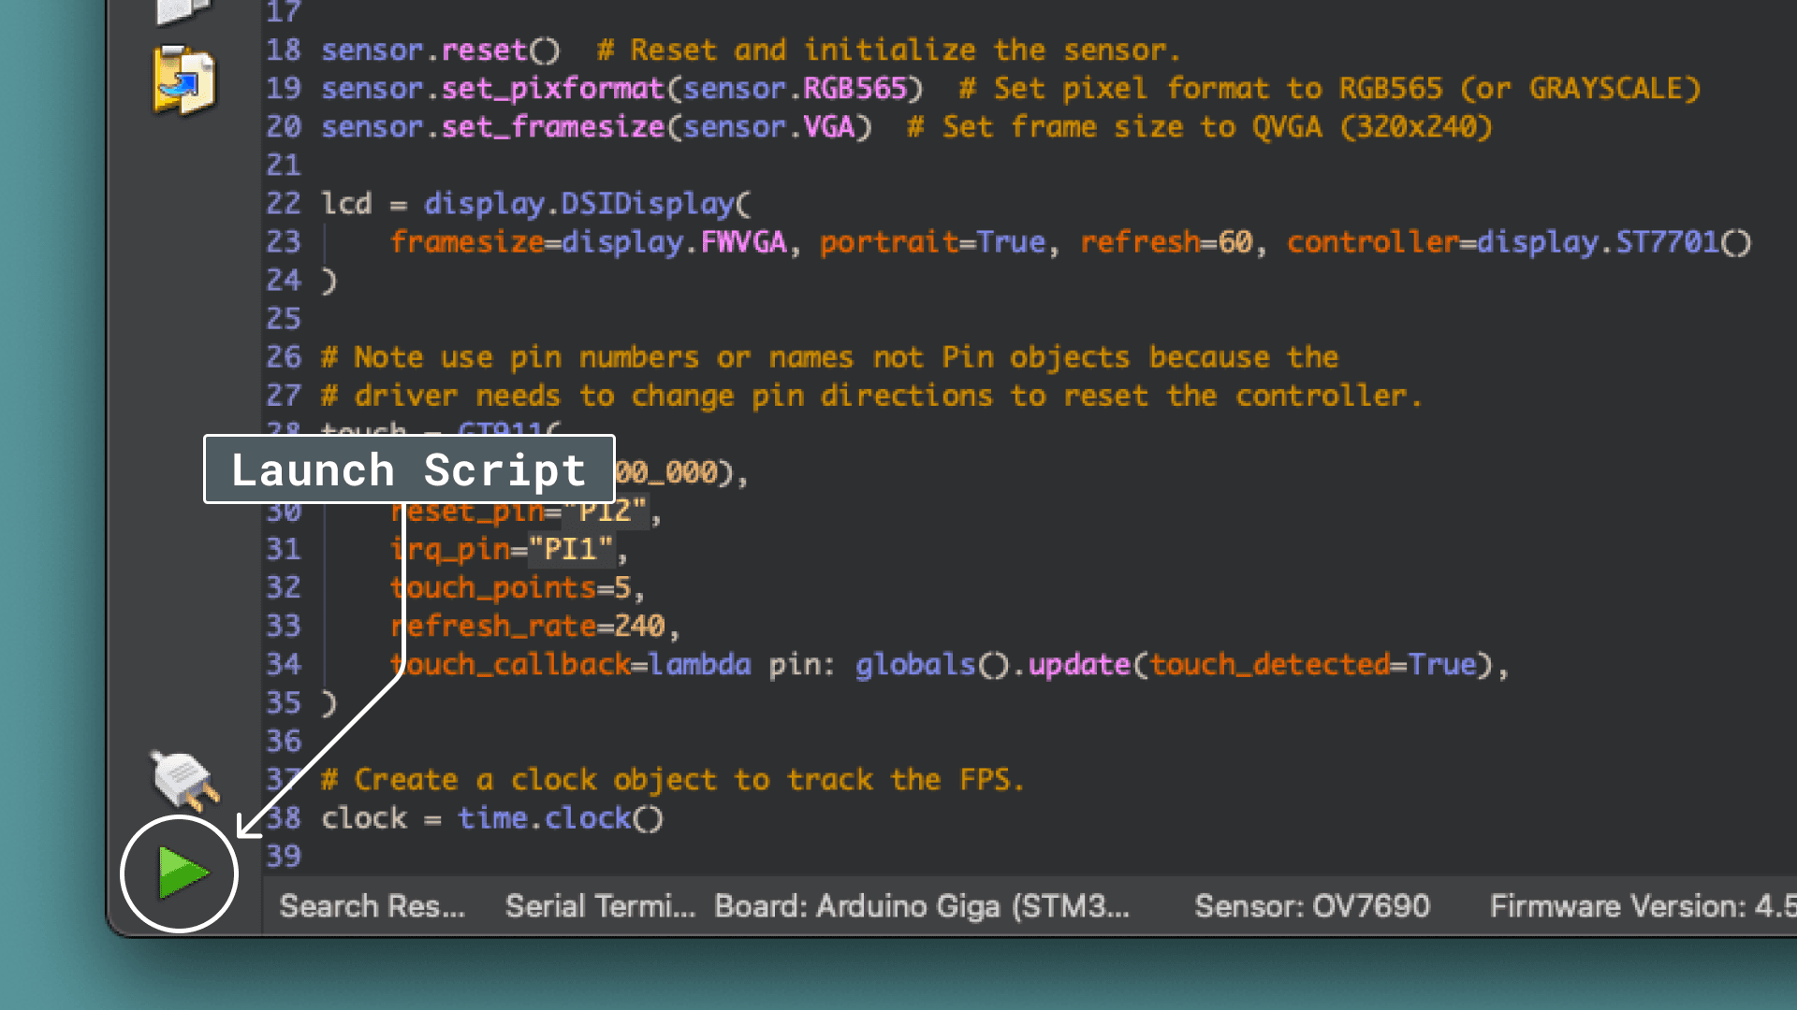The image size is (1797, 1010).
Task: Click time.clock() on line 38
Action: point(559,818)
